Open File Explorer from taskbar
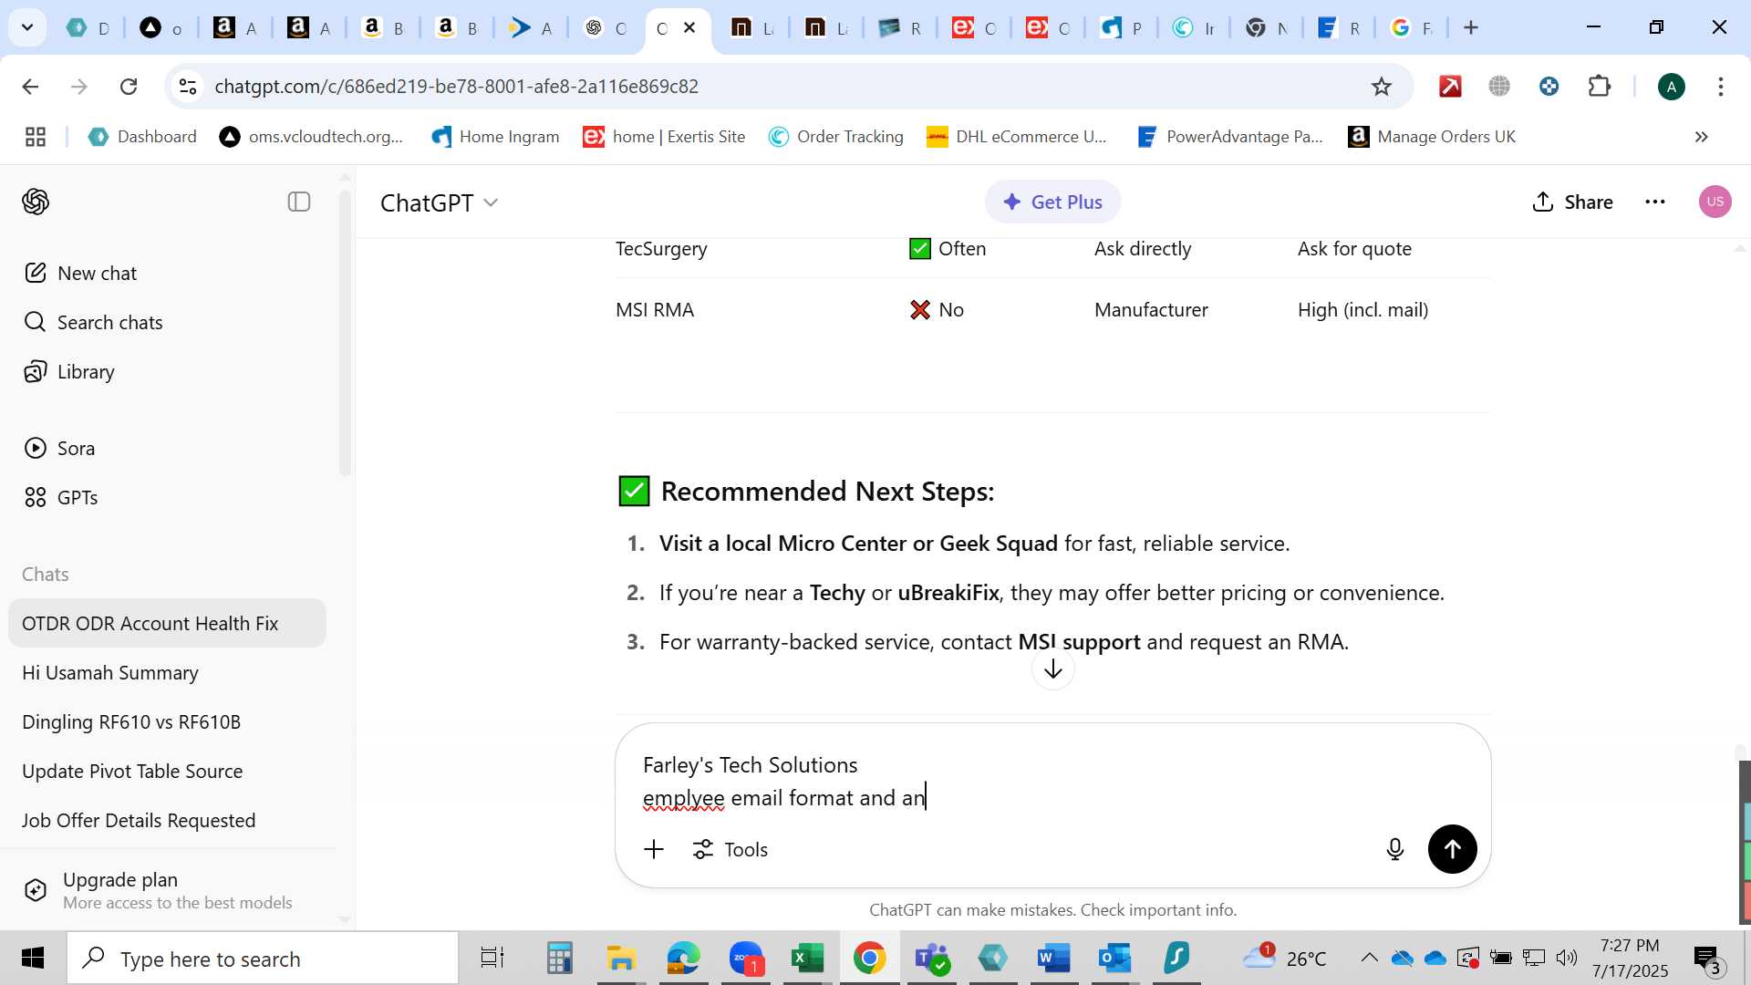The height and width of the screenshot is (985, 1751). [x=621, y=958]
